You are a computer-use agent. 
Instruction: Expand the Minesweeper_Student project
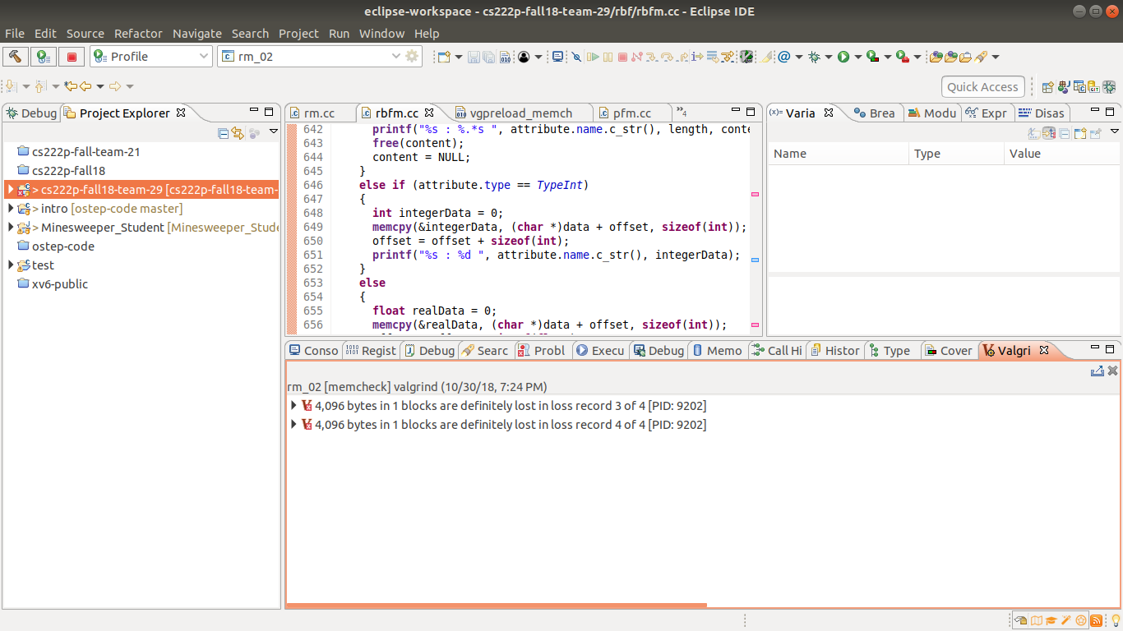pos(11,228)
